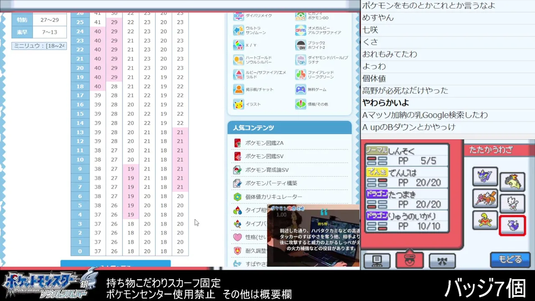Screen dimensions: 535x301
Task: Click the HeartGold SoulSilver HS icon
Action: pos(239,60)
